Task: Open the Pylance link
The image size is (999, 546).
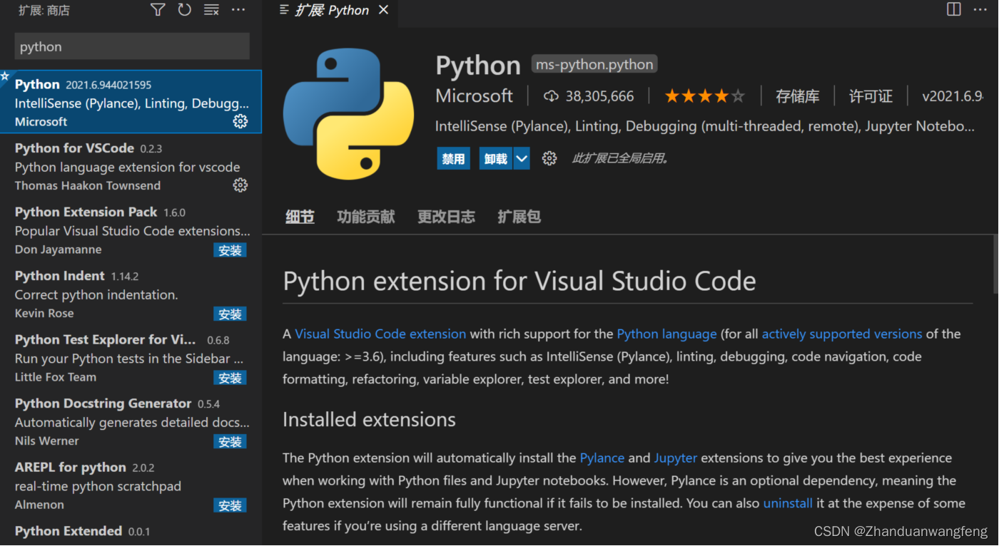Action: [602, 458]
